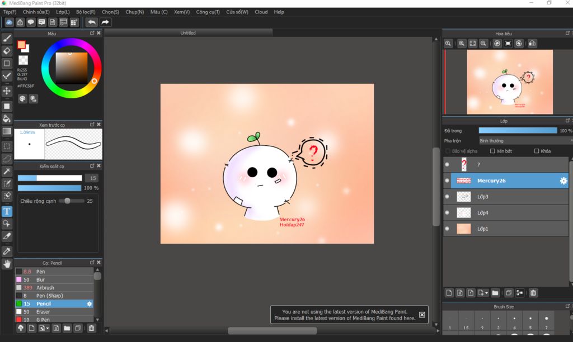This screenshot has width=573, height=342.
Task: Click the add new layer icon
Action: coord(449,293)
